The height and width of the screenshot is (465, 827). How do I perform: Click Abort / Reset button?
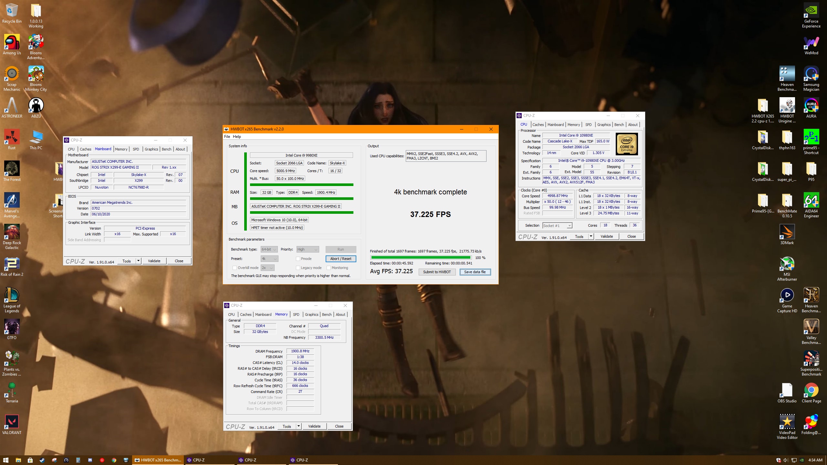click(341, 259)
